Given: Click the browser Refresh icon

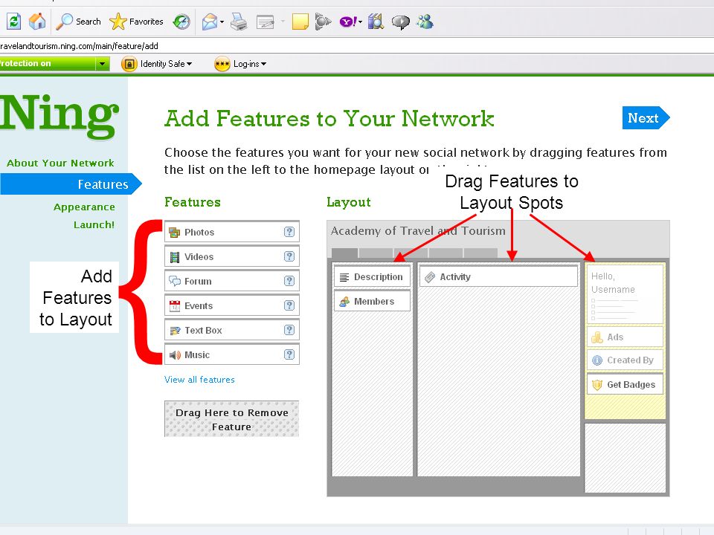Looking at the screenshot, I should [x=13, y=22].
